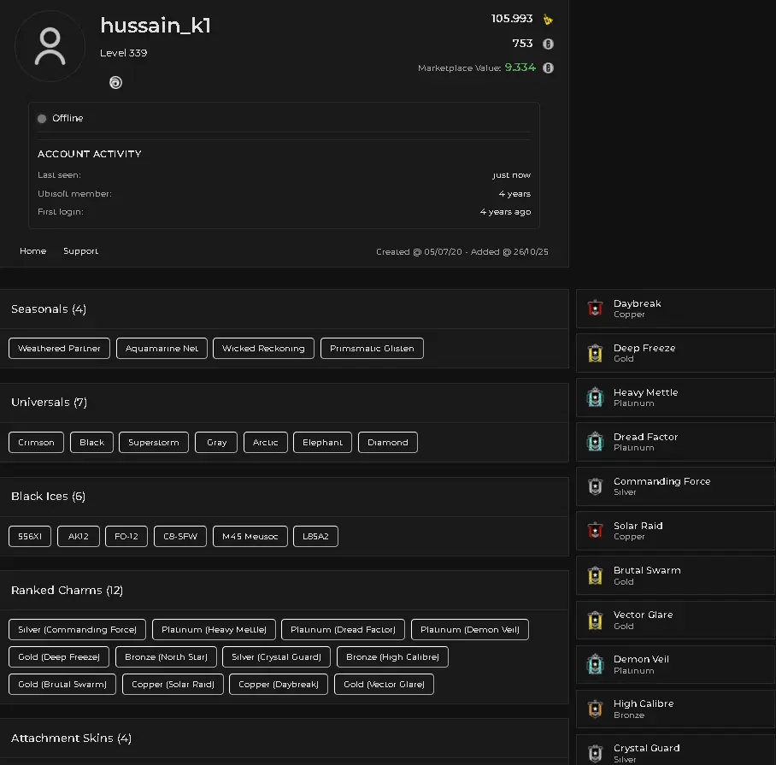Click the Commanding Force Silver charm icon
Image resolution: width=776 pixels, height=765 pixels.
[x=596, y=486]
